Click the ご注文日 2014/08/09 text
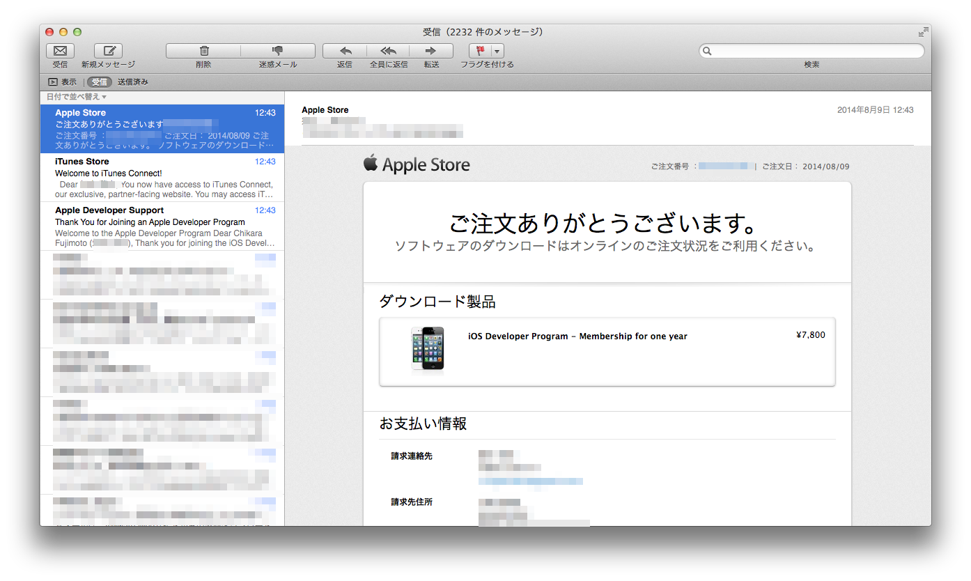 (x=806, y=166)
